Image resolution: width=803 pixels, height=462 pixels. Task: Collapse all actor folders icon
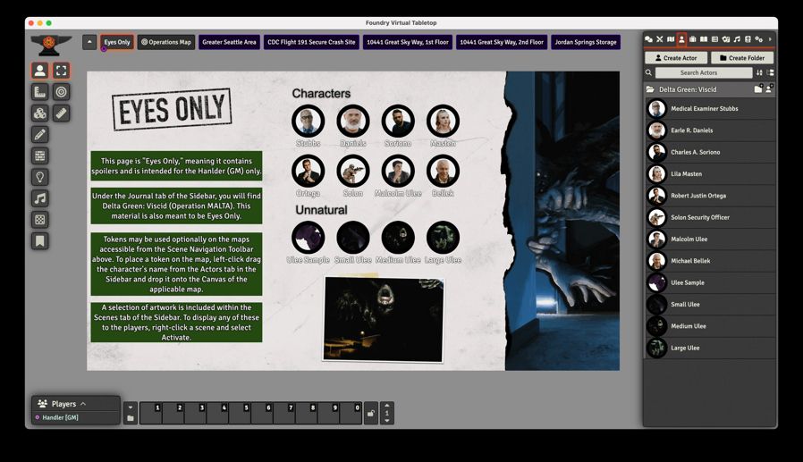click(x=770, y=72)
